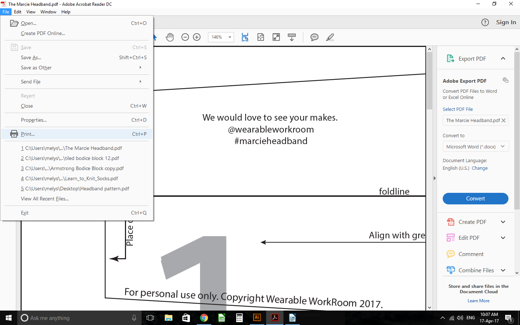Choose Open... from the File menu
Viewport: 520px width, 325px height.
pyautogui.click(x=77, y=23)
